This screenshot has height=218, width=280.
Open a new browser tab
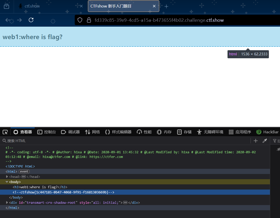(x=166, y=7)
